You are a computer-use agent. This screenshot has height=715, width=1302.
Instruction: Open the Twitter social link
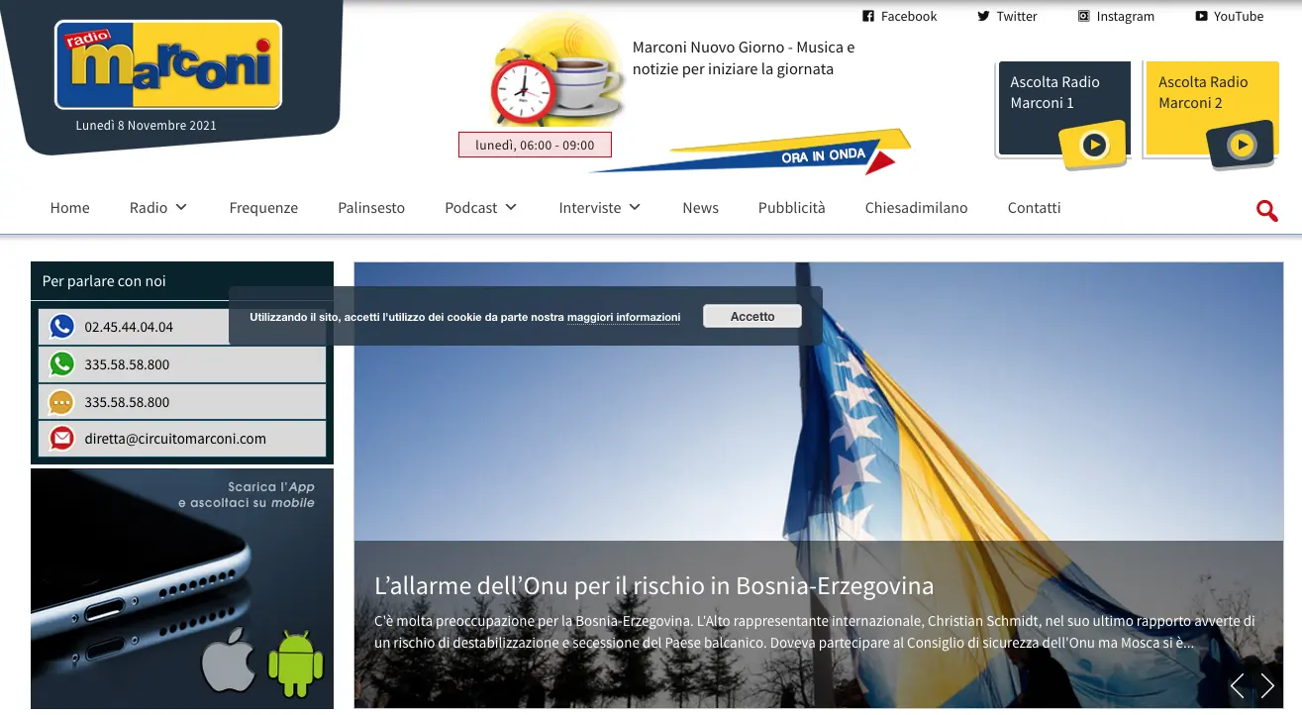(1007, 16)
